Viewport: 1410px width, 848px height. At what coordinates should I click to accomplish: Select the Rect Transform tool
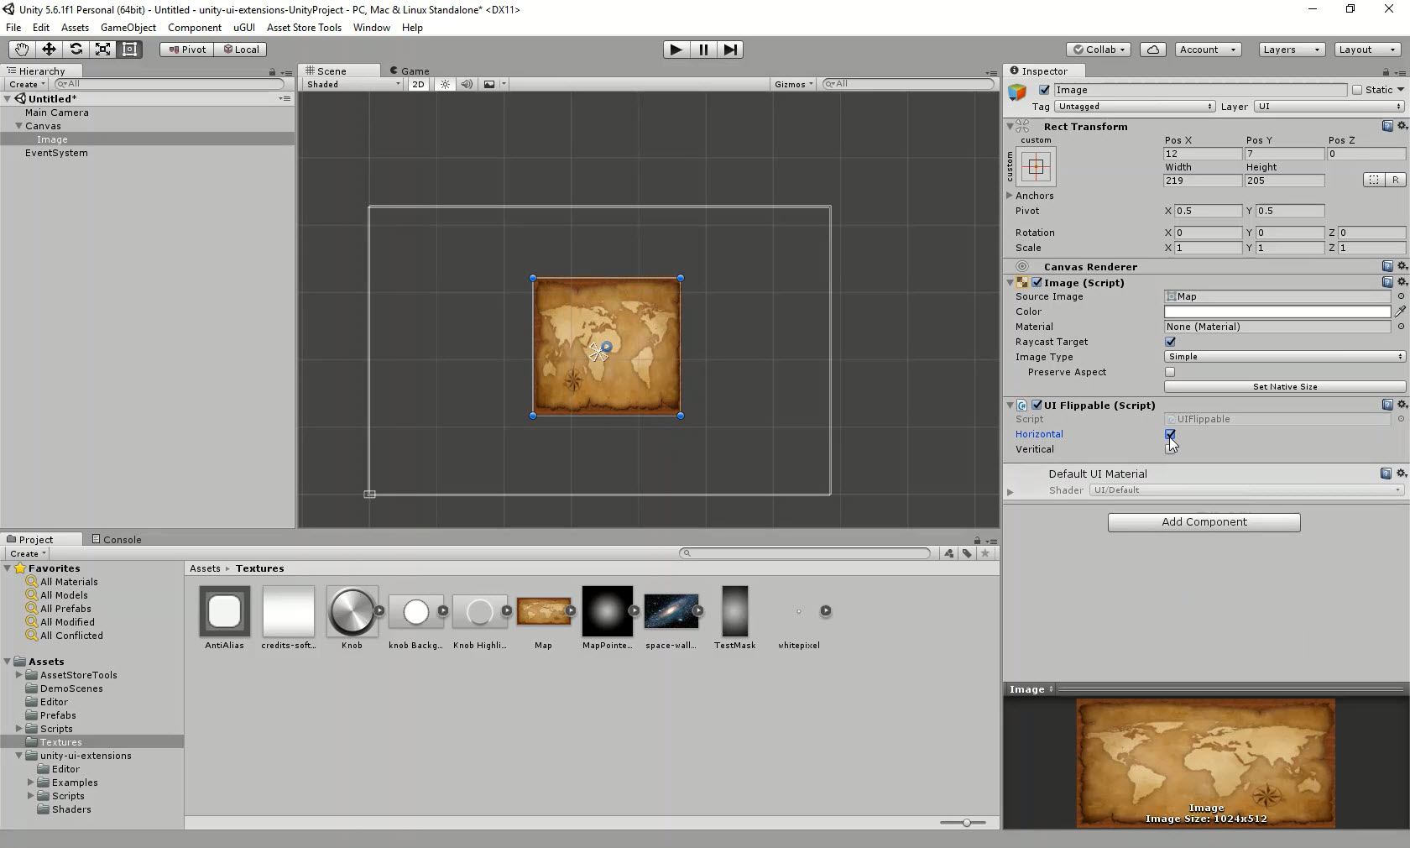click(129, 50)
